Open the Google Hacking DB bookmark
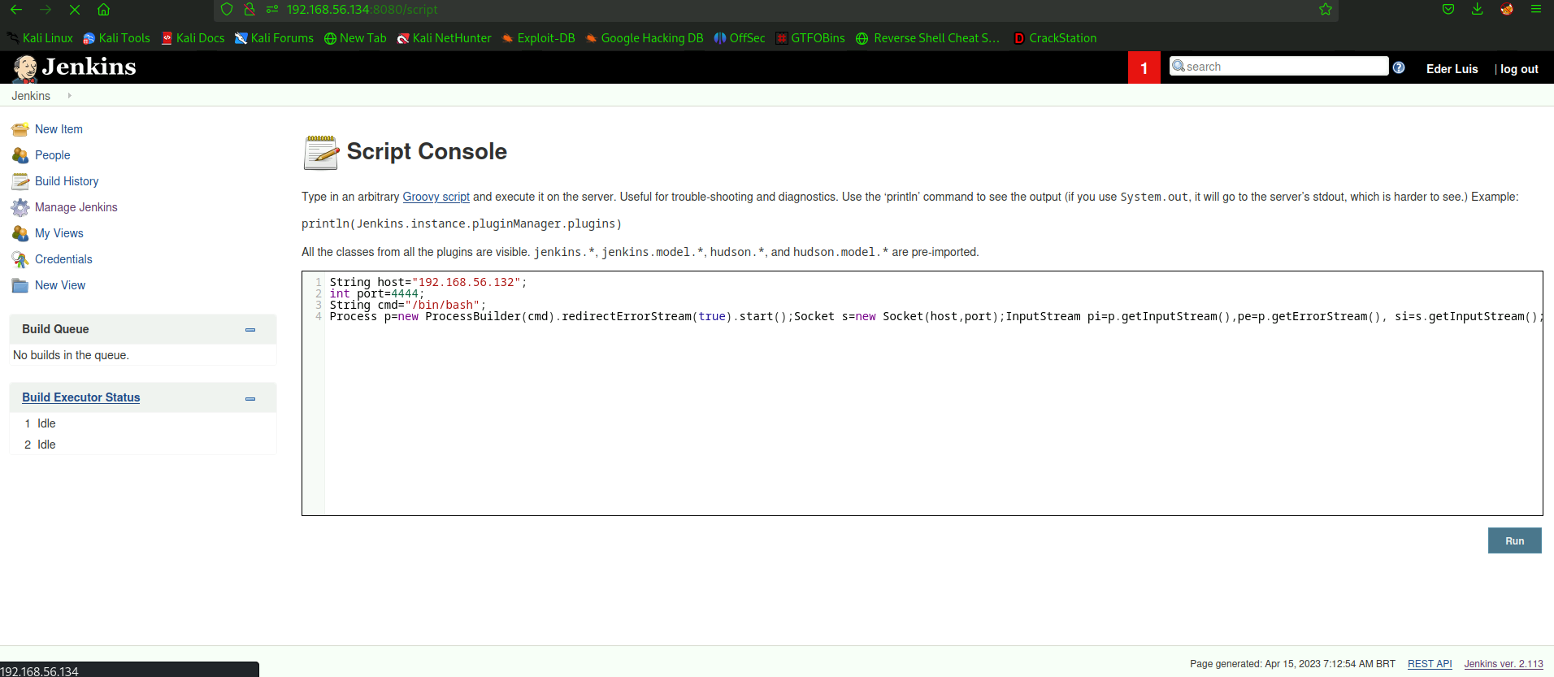 [645, 38]
